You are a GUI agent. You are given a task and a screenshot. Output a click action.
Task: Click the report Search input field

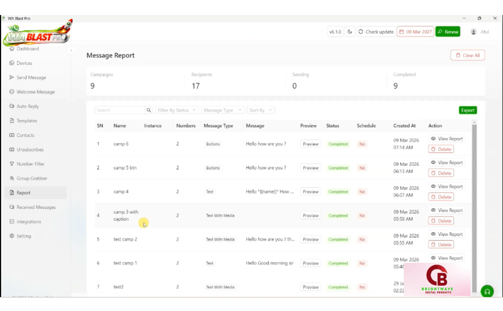[x=119, y=110]
